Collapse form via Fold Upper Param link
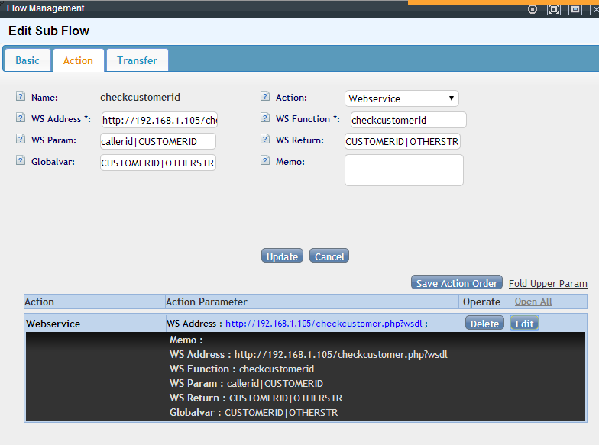 tap(548, 284)
